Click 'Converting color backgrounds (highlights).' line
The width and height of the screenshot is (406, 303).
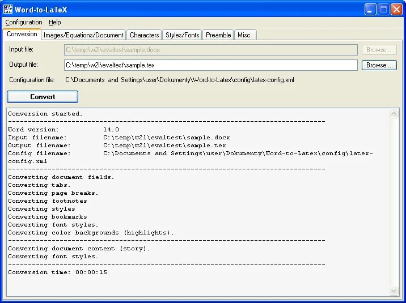pyautogui.click(x=91, y=233)
